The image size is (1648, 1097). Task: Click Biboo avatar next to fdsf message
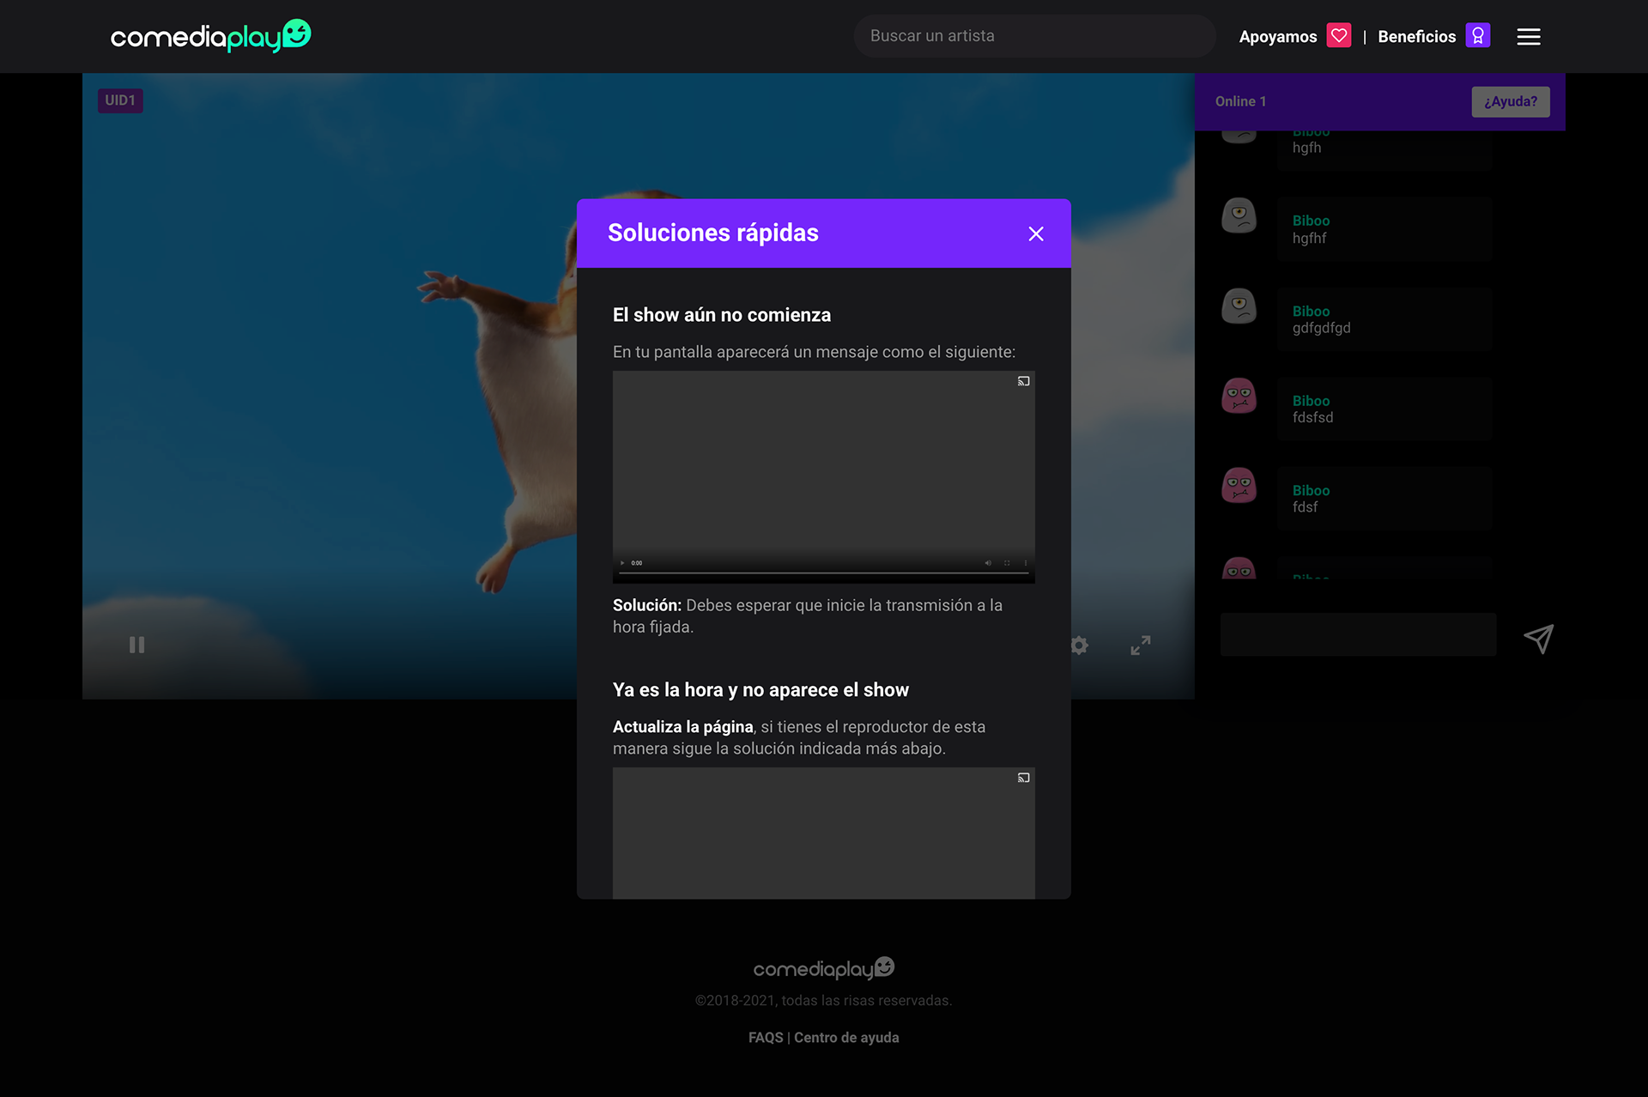[x=1239, y=486]
